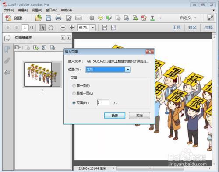This screenshot has height=172, width=219.
Task: Zoom out with minus button
Action: coord(63,28)
